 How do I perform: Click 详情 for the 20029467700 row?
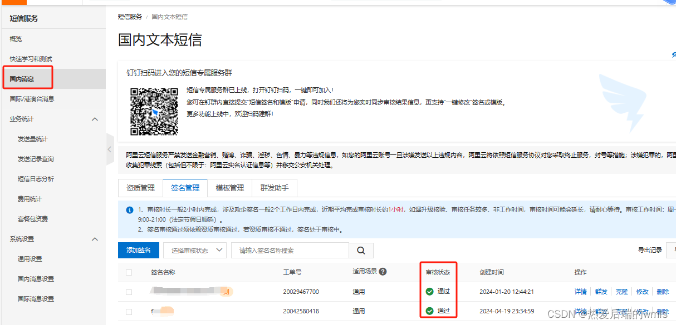pyautogui.click(x=581, y=292)
